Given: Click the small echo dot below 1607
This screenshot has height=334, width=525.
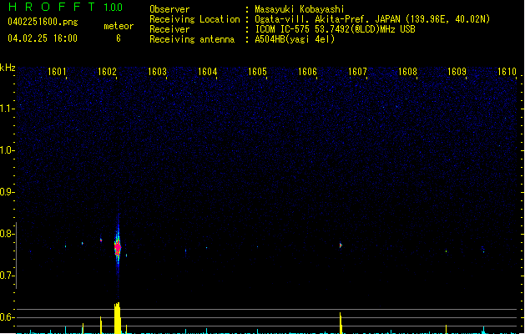Looking at the screenshot, I should click(x=341, y=245).
